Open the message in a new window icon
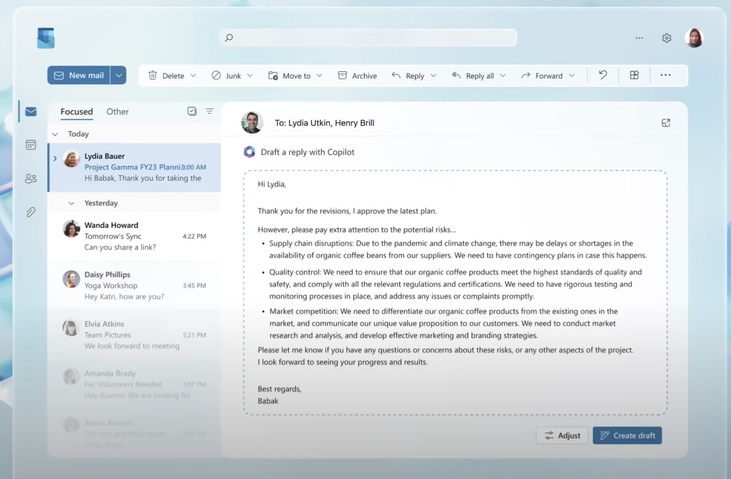731x479 pixels. tap(666, 123)
